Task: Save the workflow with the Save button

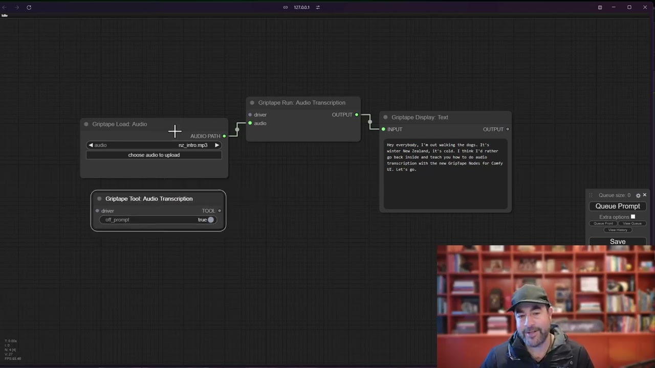Action: coord(618,241)
